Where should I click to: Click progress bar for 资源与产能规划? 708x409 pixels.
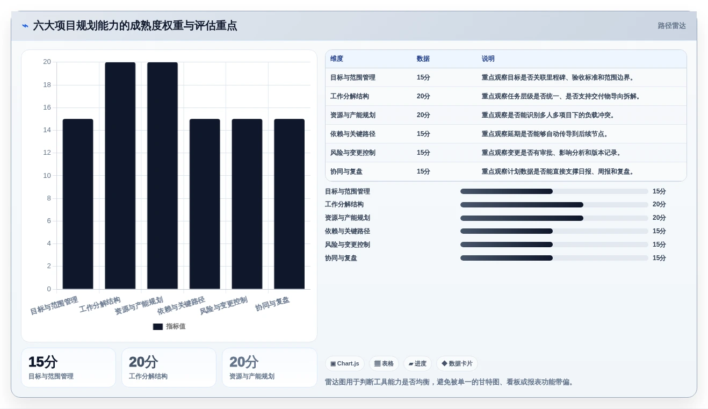coord(554,218)
